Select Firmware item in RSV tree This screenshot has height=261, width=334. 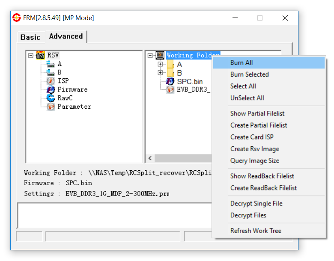coord(72,89)
